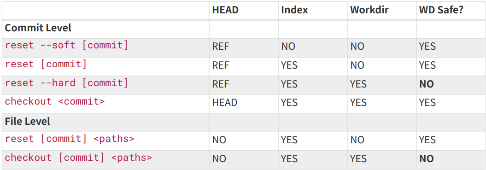Click the checkout [commit] <paths> command

(78, 158)
